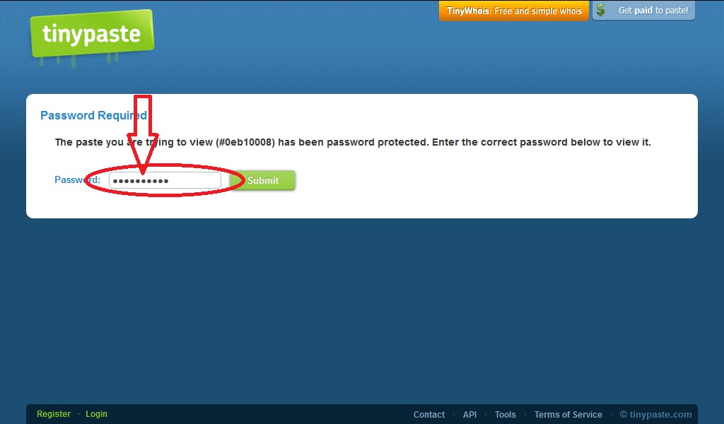Open the Tools footer link
The image size is (724, 424).
click(505, 414)
